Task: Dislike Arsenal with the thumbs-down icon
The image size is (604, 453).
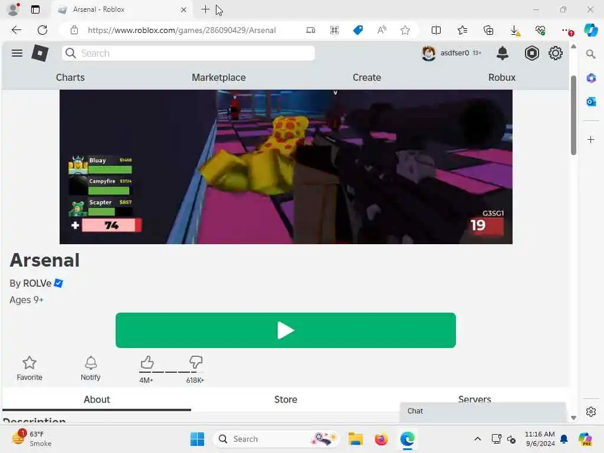Action: [x=196, y=362]
